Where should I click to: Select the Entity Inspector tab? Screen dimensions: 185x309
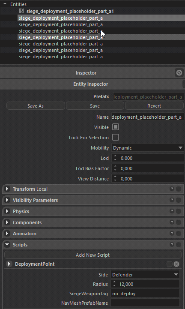[91, 84]
